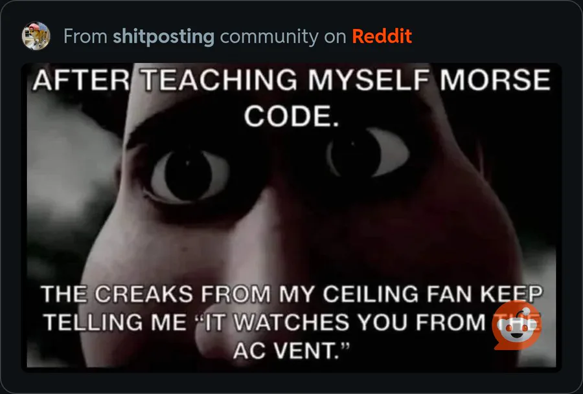The image size is (583, 394).
Task: Select the word "CODE." in the caption
Action: (291, 116)
